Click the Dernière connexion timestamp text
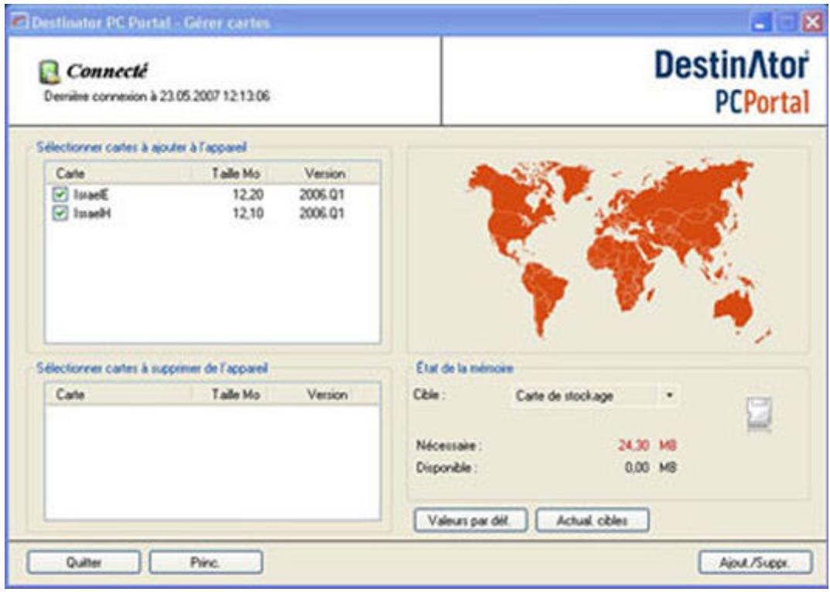Screen dimensions: 830x592 pos(157,97)
